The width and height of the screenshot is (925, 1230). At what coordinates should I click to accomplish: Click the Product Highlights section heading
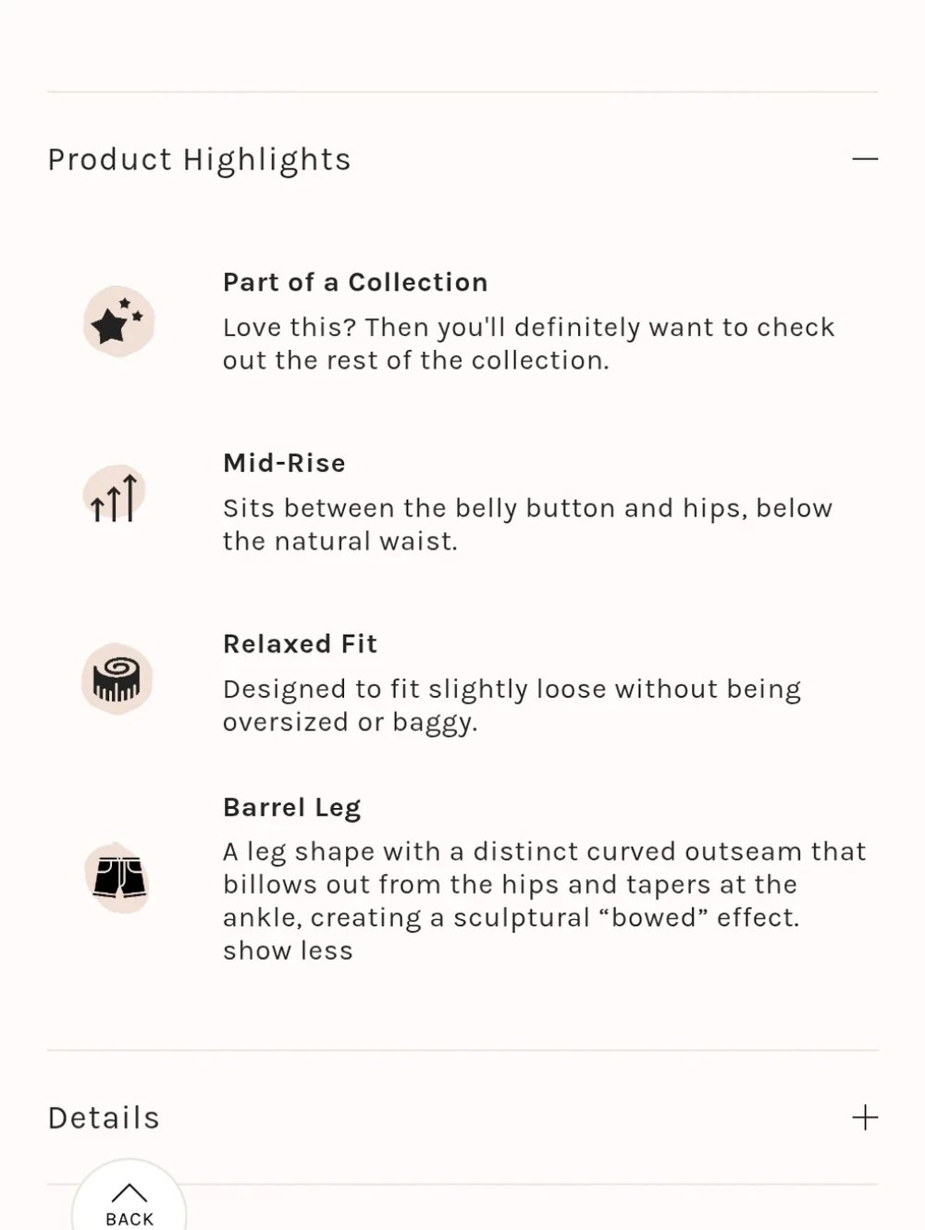pyautogui.click(x=200, y=159)
